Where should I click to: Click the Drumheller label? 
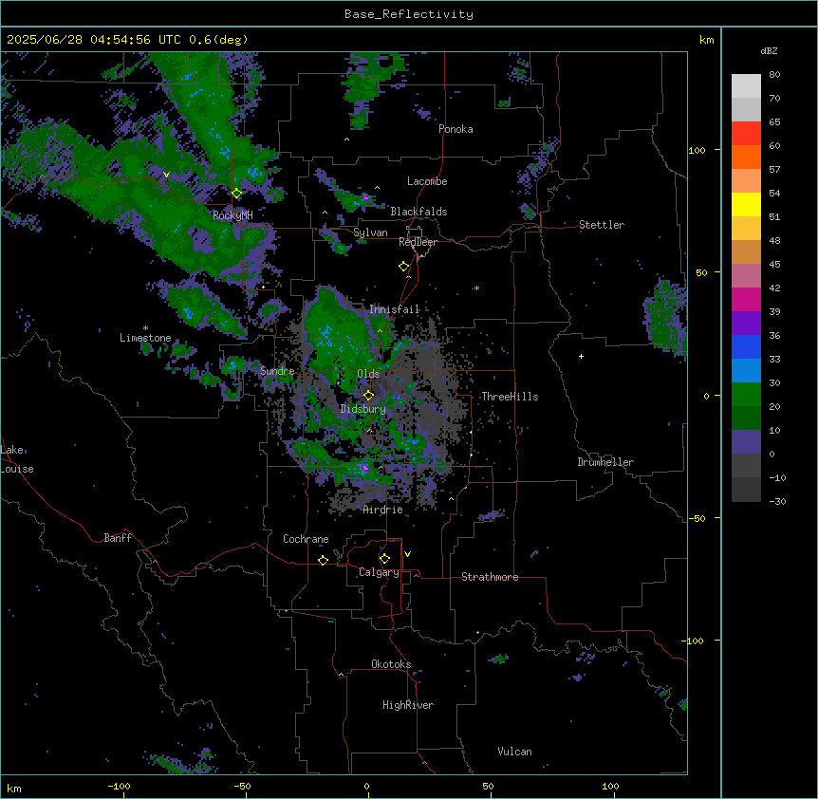pyautogui.click(x=605, y=462)
